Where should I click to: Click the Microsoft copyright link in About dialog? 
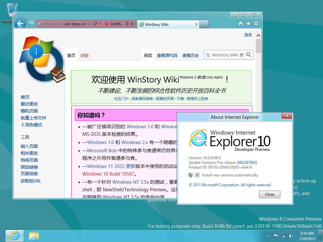[230, 185]
